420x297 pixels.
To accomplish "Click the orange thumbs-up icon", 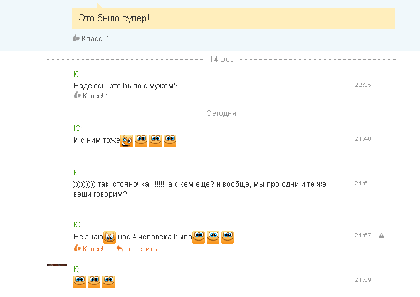I will coord(77,248).
